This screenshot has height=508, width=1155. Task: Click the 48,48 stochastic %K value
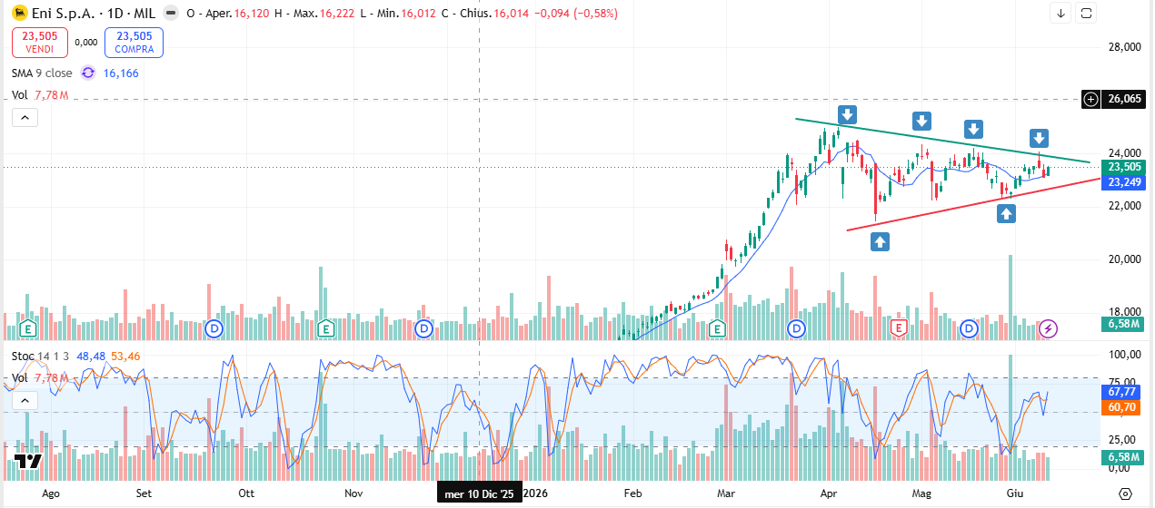click(92, 357)
